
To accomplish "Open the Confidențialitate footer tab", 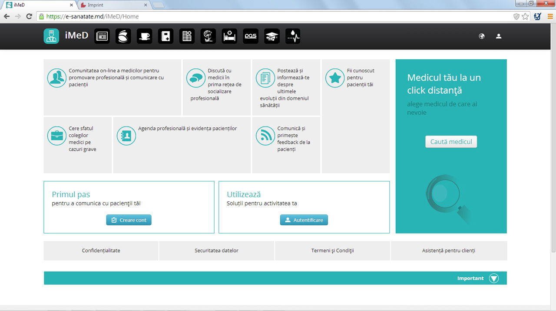I will 101,251.
